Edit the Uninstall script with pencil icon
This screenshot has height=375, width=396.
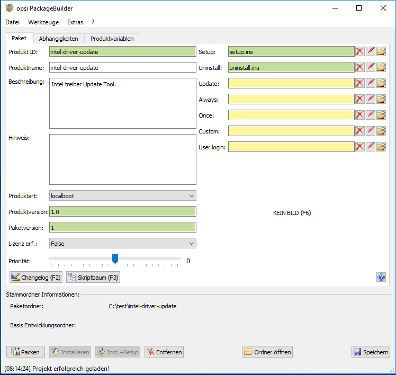click(371, 67)
